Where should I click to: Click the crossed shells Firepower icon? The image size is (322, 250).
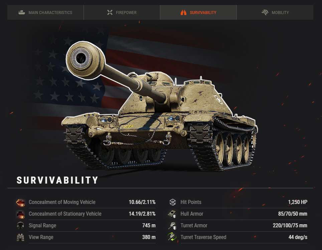(x=110, y=13)
